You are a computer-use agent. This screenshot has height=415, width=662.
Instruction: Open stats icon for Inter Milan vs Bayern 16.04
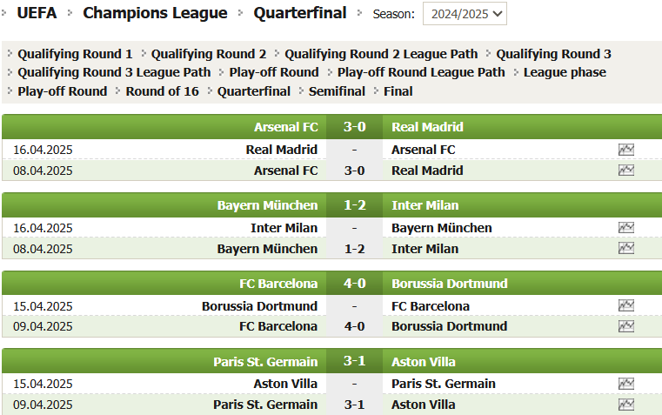click(626, 228)
